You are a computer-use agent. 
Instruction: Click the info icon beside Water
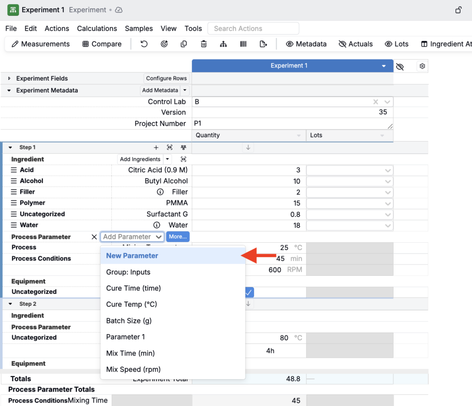[157, 225]
